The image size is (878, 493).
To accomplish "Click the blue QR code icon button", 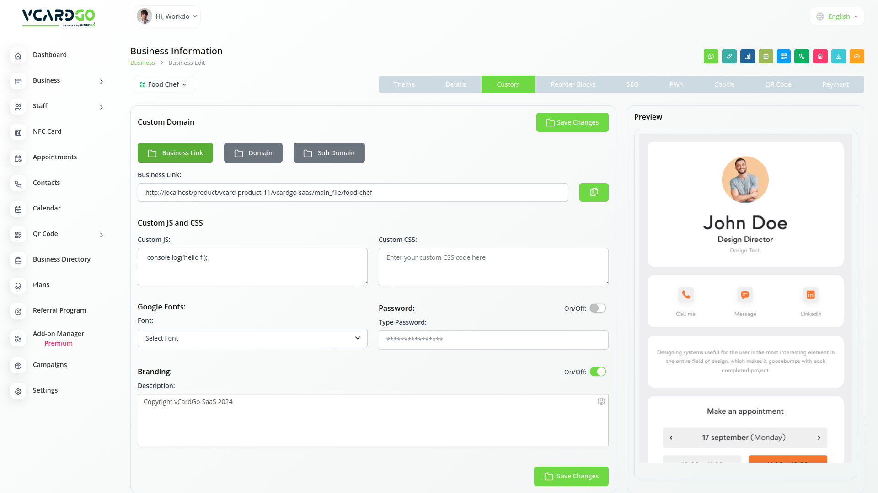I will 784,57.
